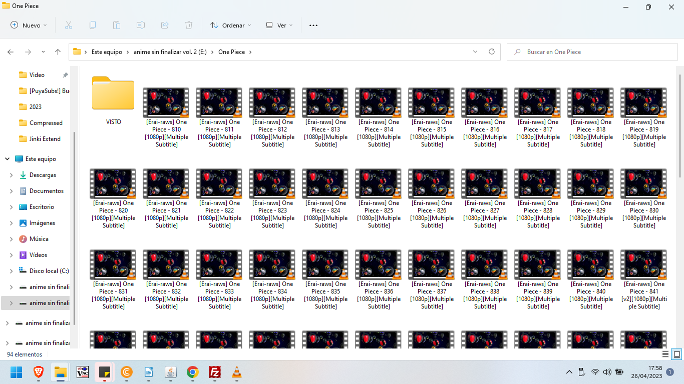The width and height of the screenshot is (684, 384).
Task: Go back with the left arrow
Action: pos(11,52)
